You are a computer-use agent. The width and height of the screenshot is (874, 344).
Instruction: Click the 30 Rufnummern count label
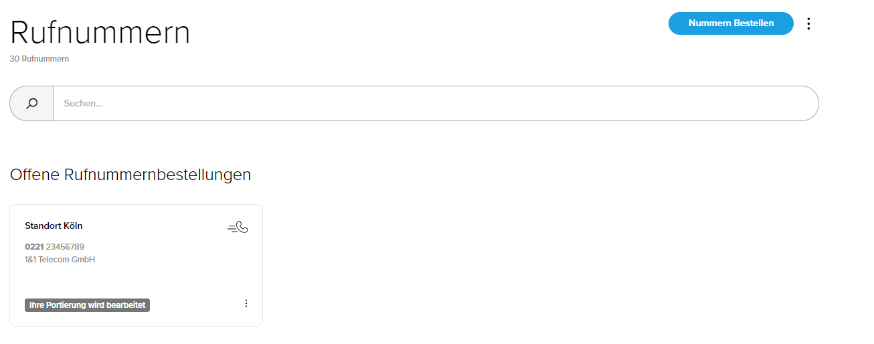tap(39, 59)
